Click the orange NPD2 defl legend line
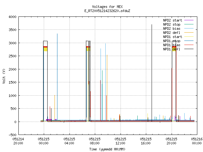The height and width of the screenshot is (152, 203). (189, 33)
